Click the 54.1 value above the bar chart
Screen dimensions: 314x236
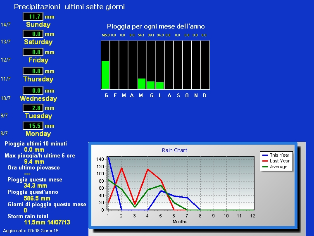(141, 35)
